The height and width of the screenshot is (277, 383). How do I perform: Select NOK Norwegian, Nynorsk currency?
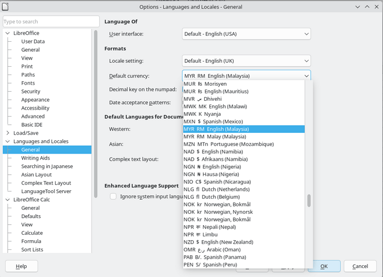tap(244, 212)
